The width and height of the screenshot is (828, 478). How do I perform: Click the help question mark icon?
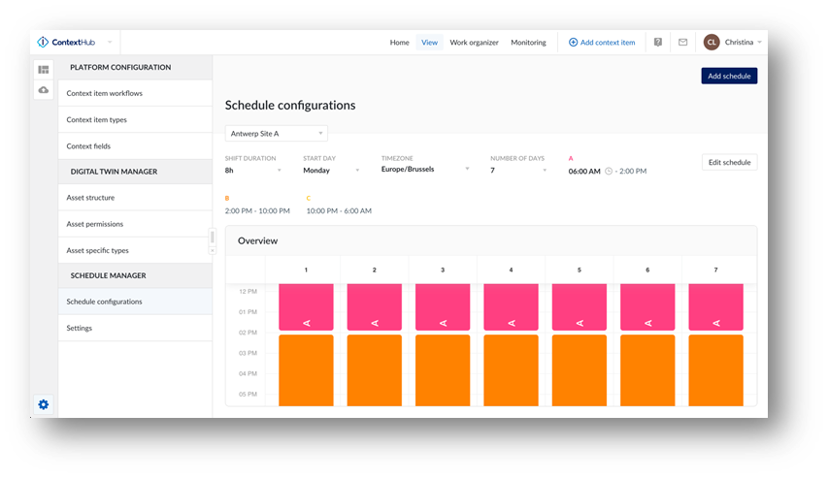pyautogui.click(x=658, y=43)
